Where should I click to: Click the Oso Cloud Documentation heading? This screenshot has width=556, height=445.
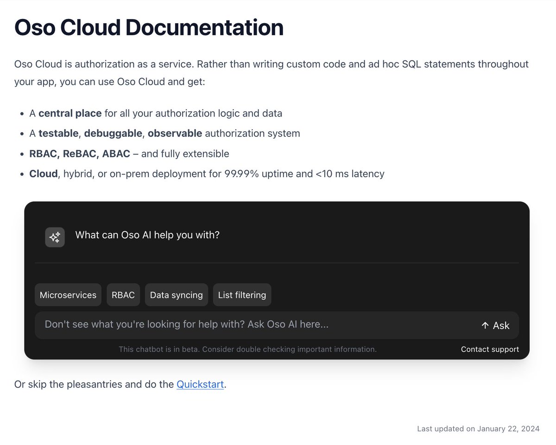tap(149, 27)
